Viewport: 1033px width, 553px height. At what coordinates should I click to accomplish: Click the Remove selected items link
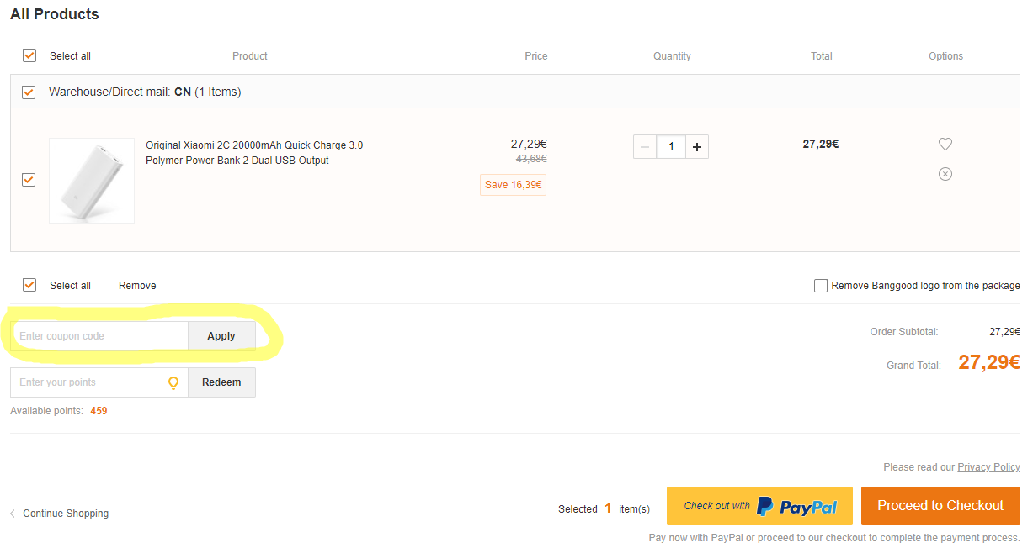pyautogui.click(x=137, y=286)
